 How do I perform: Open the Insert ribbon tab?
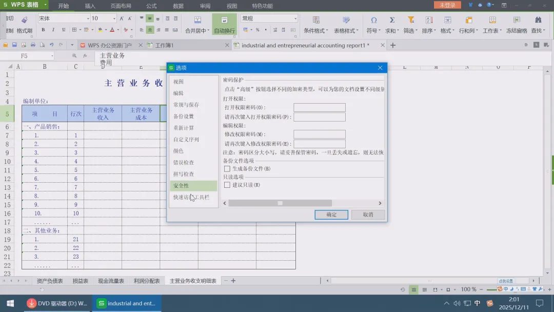90,6
